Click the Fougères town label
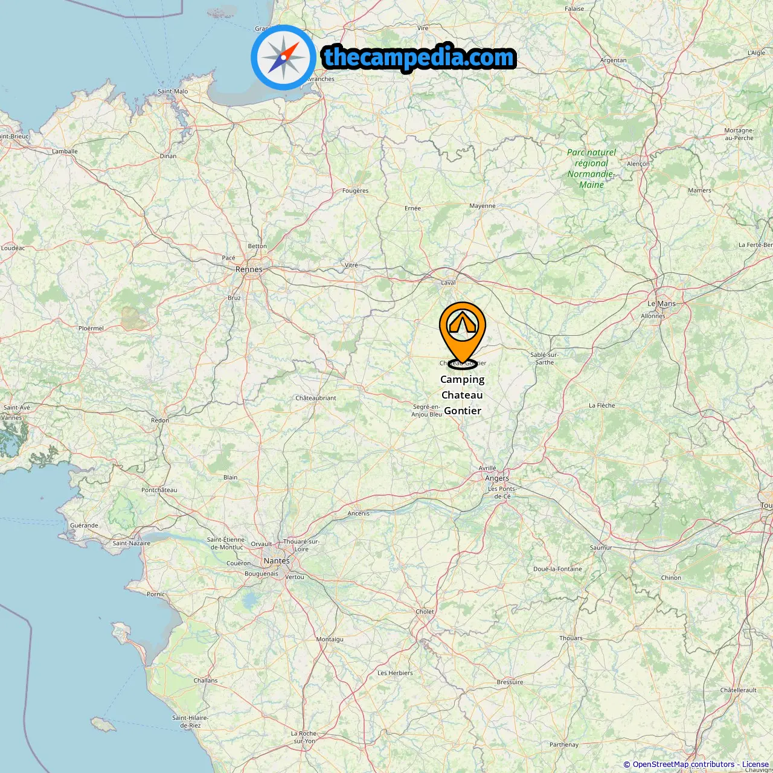 tap(355, 191)
